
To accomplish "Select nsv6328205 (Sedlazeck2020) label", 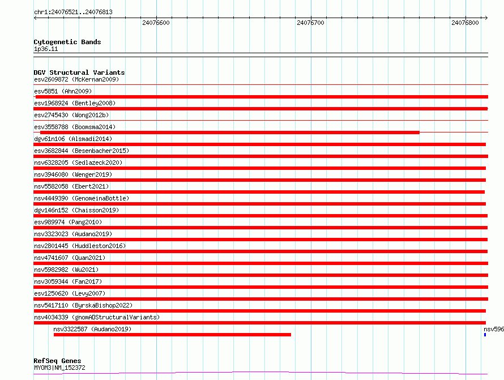I will tap(78, 163).
